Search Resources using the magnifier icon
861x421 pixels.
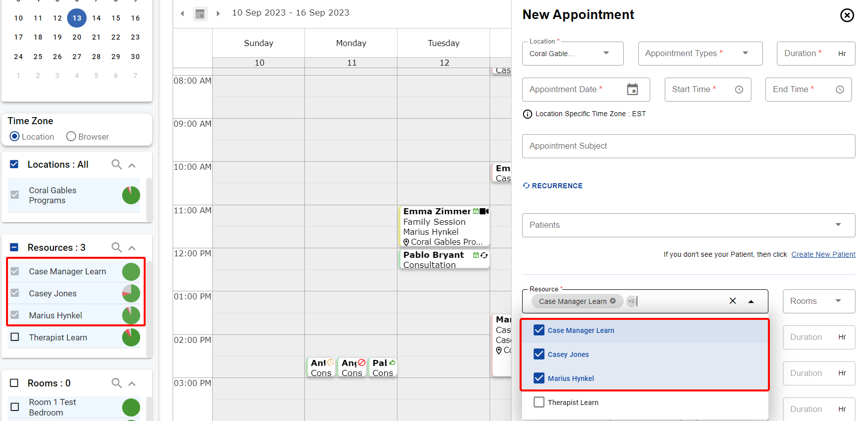click(117, 248)
